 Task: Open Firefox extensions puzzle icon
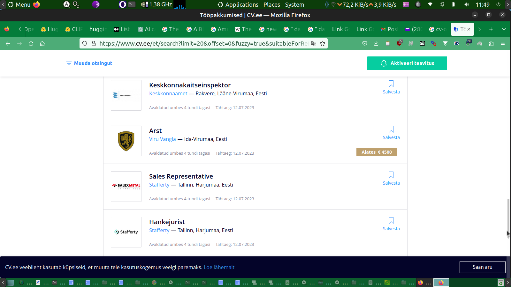click(x=491, y=43)
